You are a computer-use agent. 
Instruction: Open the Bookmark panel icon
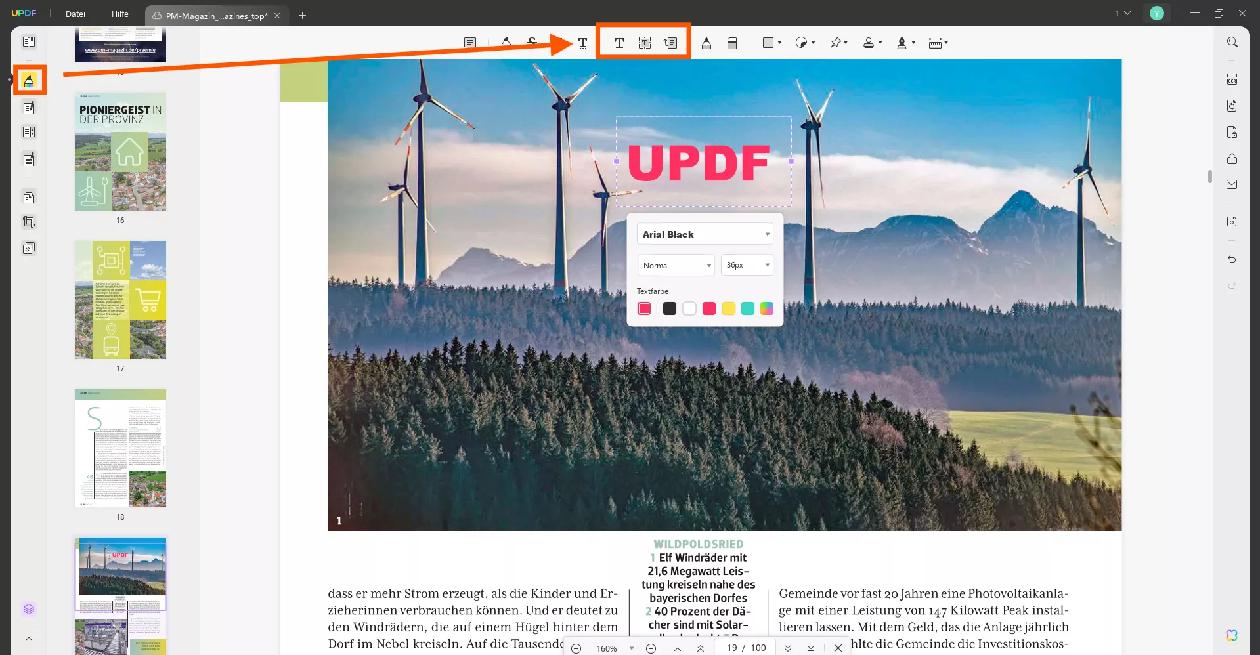click(x=29, y=635)
